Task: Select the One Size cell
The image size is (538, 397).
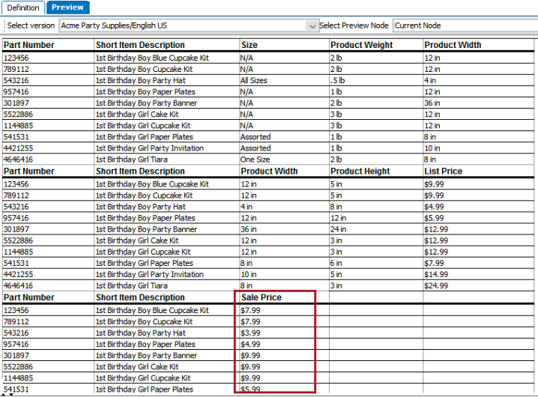Action: pyautogui.click(x=255, y=160)
